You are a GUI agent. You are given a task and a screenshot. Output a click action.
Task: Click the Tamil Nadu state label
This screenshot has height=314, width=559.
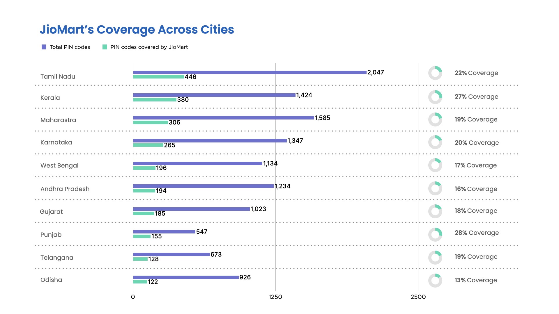[58, 76]
